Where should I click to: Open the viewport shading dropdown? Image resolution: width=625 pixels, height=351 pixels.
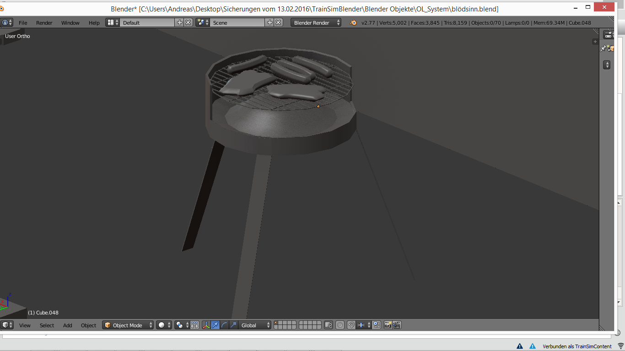164,325
